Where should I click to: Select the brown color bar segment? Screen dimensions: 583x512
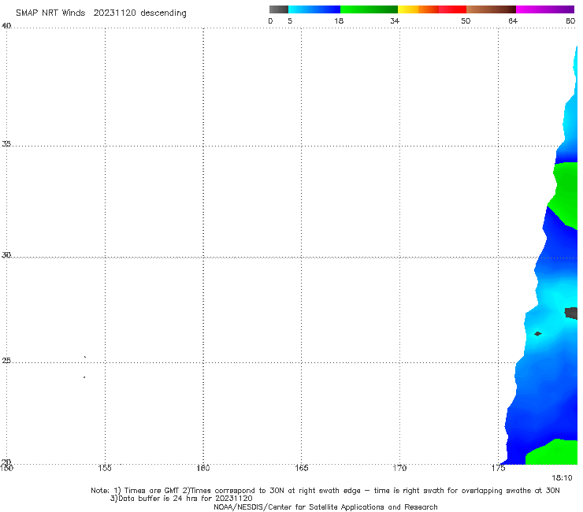(x=491, y=9)
